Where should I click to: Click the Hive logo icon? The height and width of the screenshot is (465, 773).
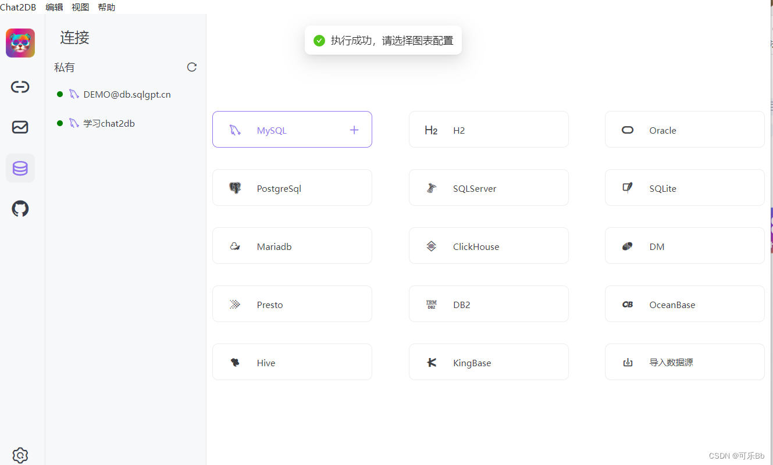tap(235, 363)
